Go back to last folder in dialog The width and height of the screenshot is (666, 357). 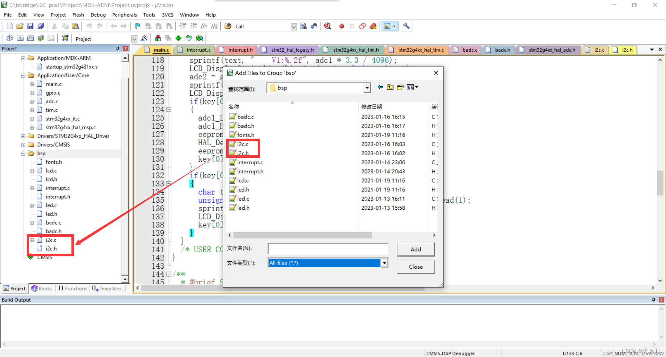click(380, 87)
